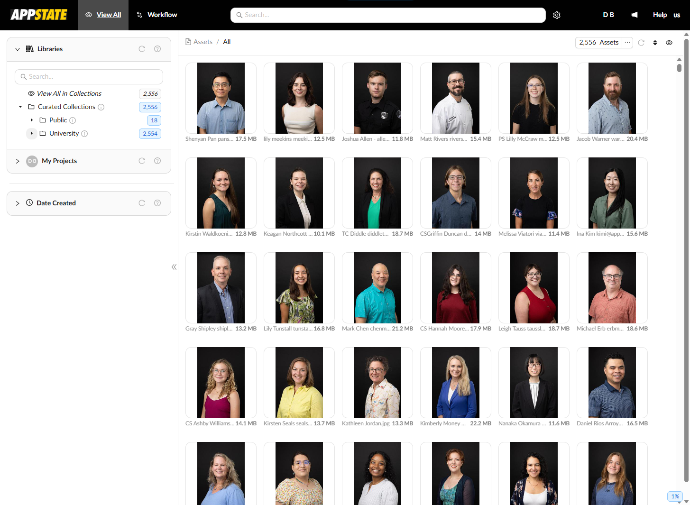Click Nanaka Okamura file name
Viewport: 690px width, 505px height.
tap(522, 423)
